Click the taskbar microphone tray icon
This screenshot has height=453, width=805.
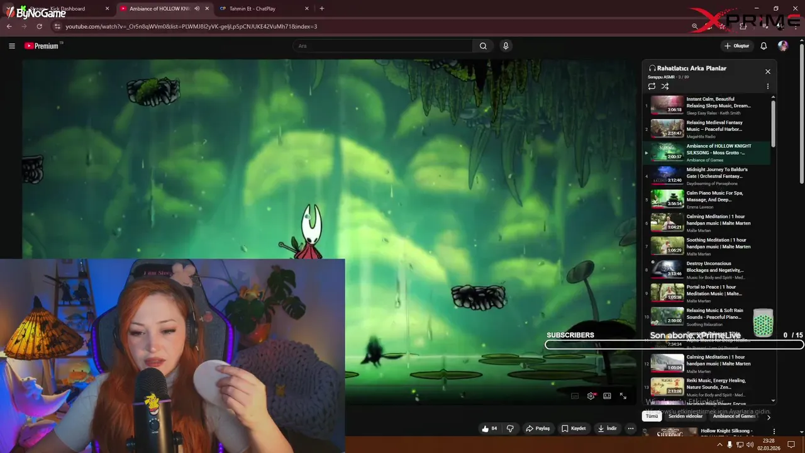tap(730, 445)
